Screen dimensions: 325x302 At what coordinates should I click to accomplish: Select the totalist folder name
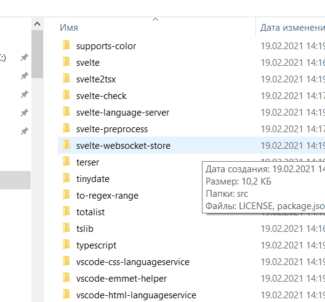tap(90, 212)
